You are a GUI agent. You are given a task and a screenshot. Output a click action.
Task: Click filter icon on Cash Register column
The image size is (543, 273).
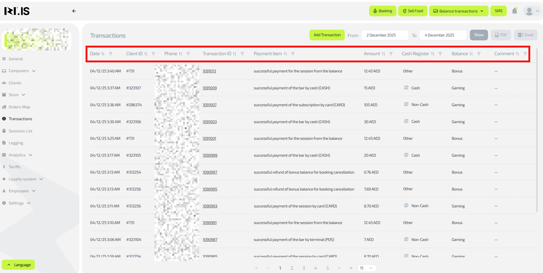click(x=440, y=54)
